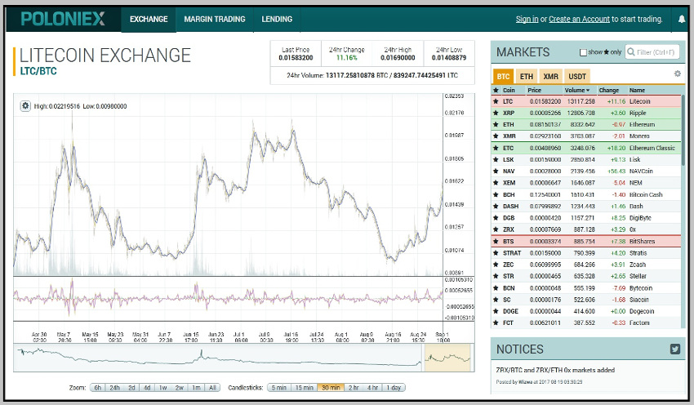Star the XMR Monero market row
Screen dimensions: 694x405
pyautogui.click(x=496, y=136)
